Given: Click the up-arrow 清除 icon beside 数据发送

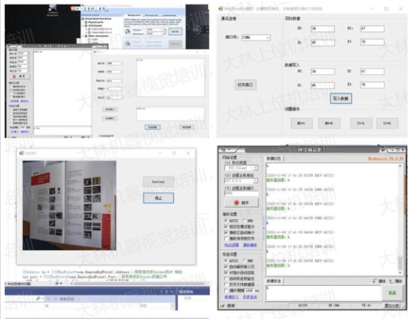Looking at the screenshot, I should [x=391, y=281].
